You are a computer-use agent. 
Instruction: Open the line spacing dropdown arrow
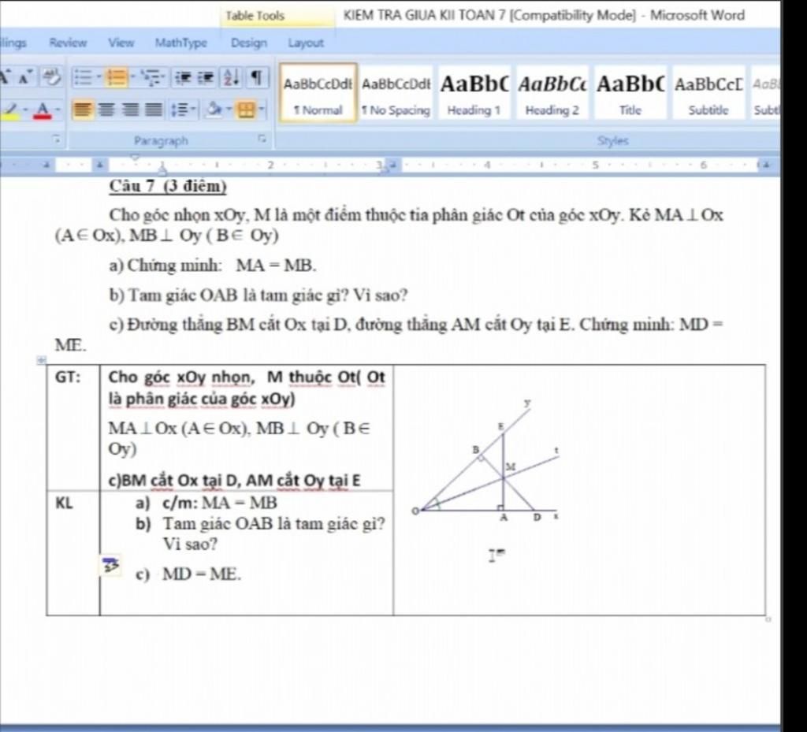(194, 110)
